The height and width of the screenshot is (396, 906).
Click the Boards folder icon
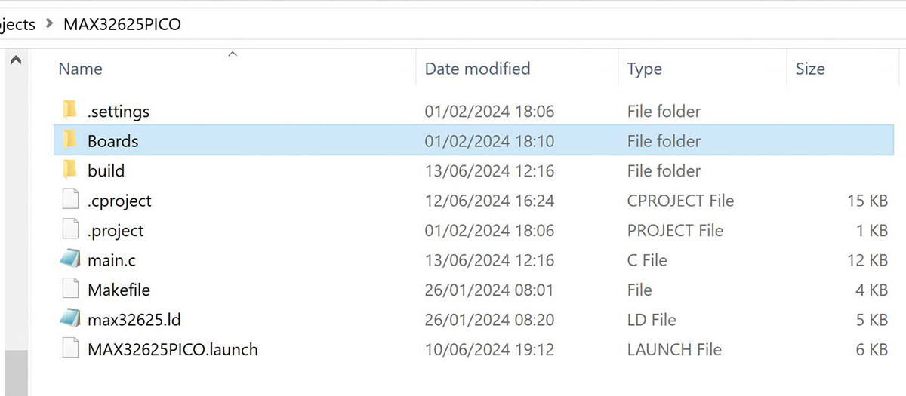[x=69, y=141]
